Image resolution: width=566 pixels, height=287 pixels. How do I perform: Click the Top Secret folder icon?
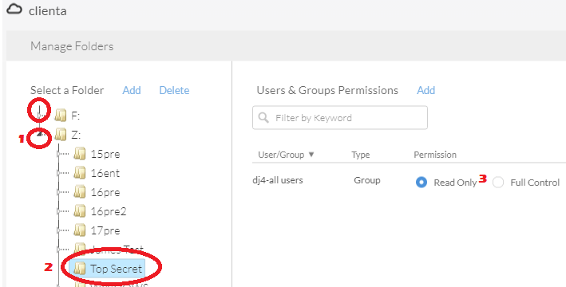(79, 269)
